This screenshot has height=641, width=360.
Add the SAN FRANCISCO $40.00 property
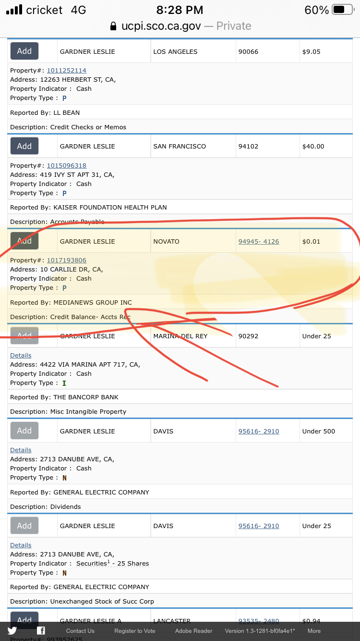[24, 146]
